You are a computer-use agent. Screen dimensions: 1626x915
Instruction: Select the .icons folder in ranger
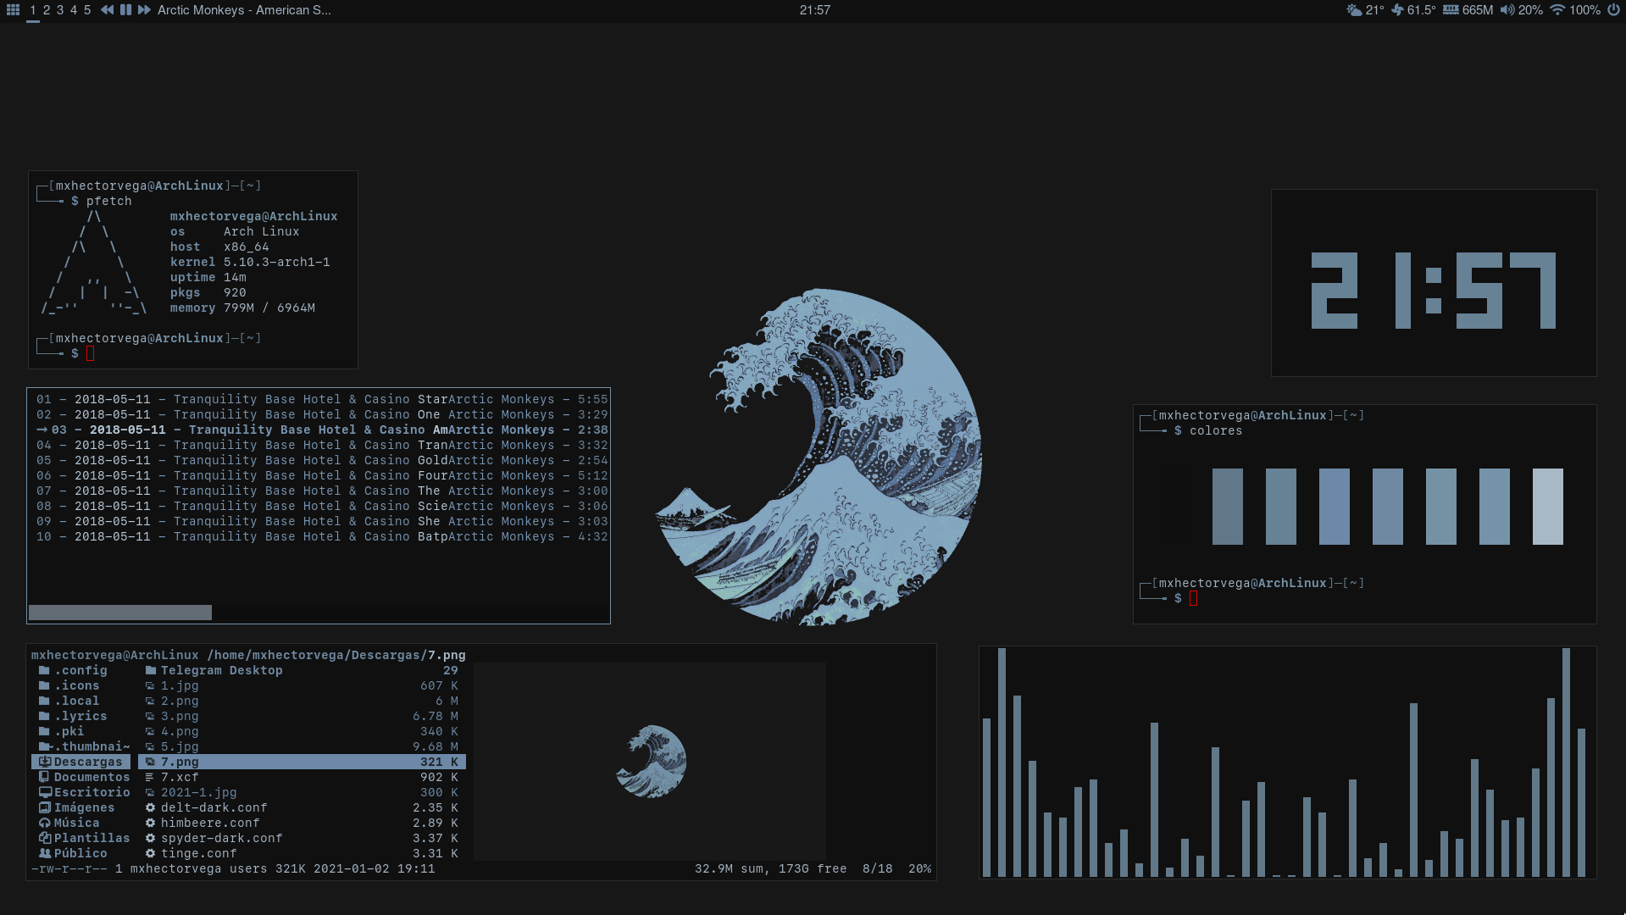[80, 685]
